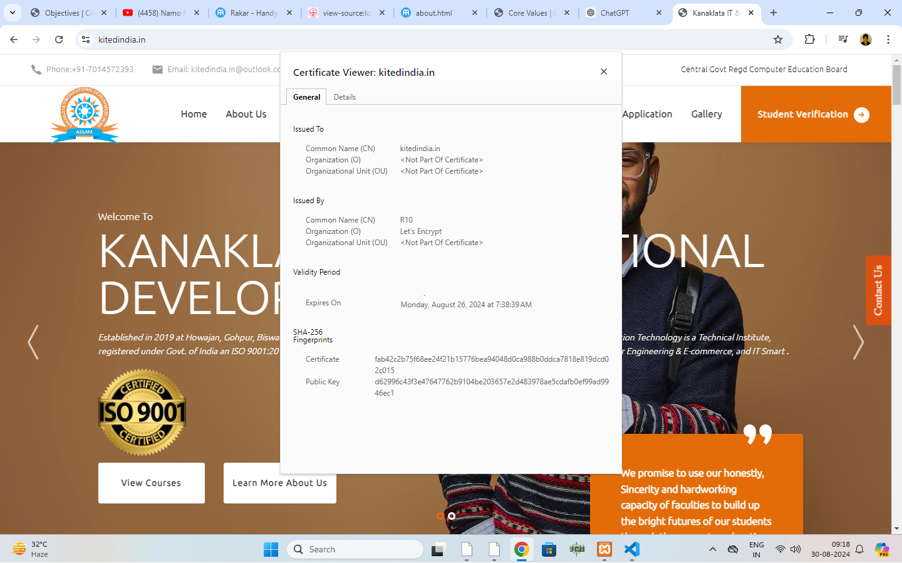Go to previous slide with left arrow
902x563 pixels.
coord(33,342)
